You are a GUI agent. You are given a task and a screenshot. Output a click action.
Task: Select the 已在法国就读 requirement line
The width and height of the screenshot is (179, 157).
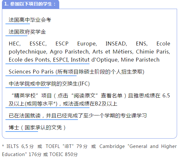(x=78, y=116)
